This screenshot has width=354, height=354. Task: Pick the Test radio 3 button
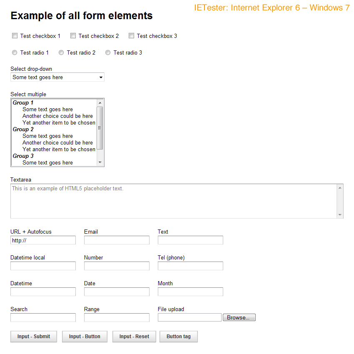point(108,52)
